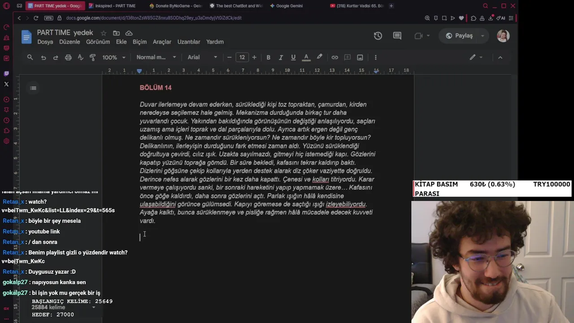Go back in browser history
Image resolution: width=574 pixels, height=323 pixels.
[19, 18]
